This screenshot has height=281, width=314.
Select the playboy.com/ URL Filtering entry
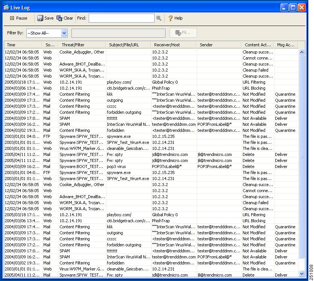pyautogui.click(x=120, y=82)
